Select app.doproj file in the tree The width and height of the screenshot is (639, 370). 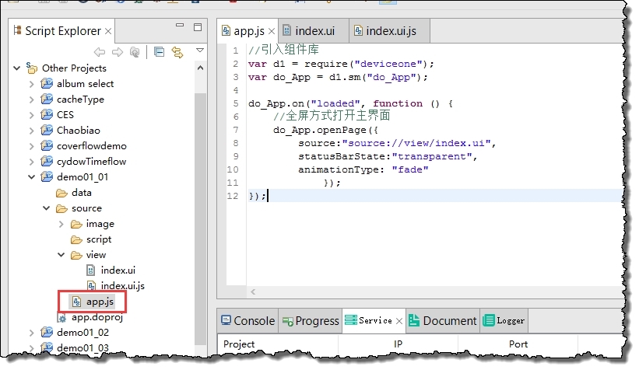click(97, 317)
